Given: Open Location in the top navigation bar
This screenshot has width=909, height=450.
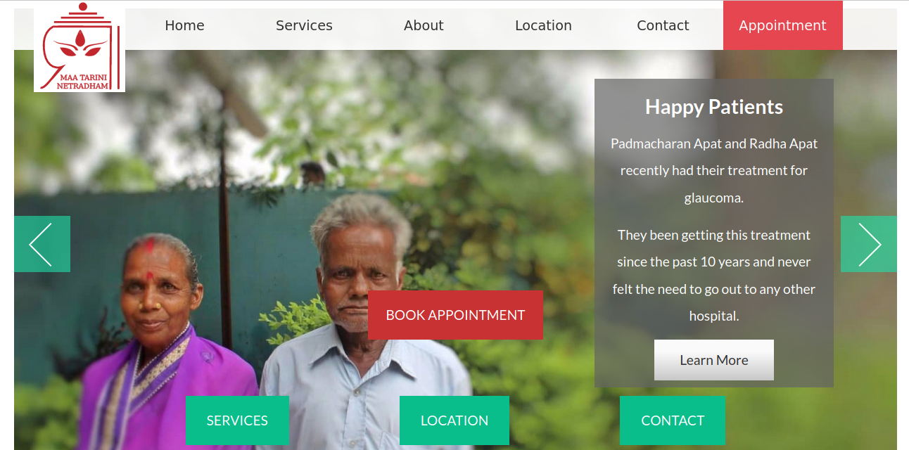Looking at the screenshot, I should pyautogui.click(x=543, y=25).
